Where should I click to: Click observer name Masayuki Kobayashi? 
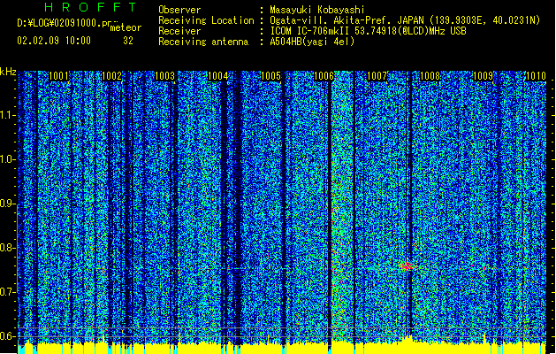coord(317,10)
